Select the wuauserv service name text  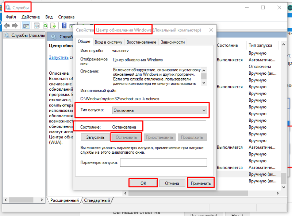pyautogui.click(x=120, y=51)
